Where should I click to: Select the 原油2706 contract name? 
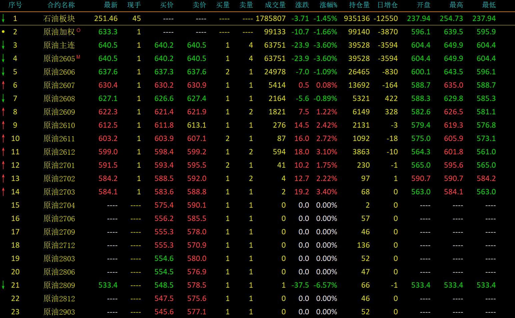point(59,219)
